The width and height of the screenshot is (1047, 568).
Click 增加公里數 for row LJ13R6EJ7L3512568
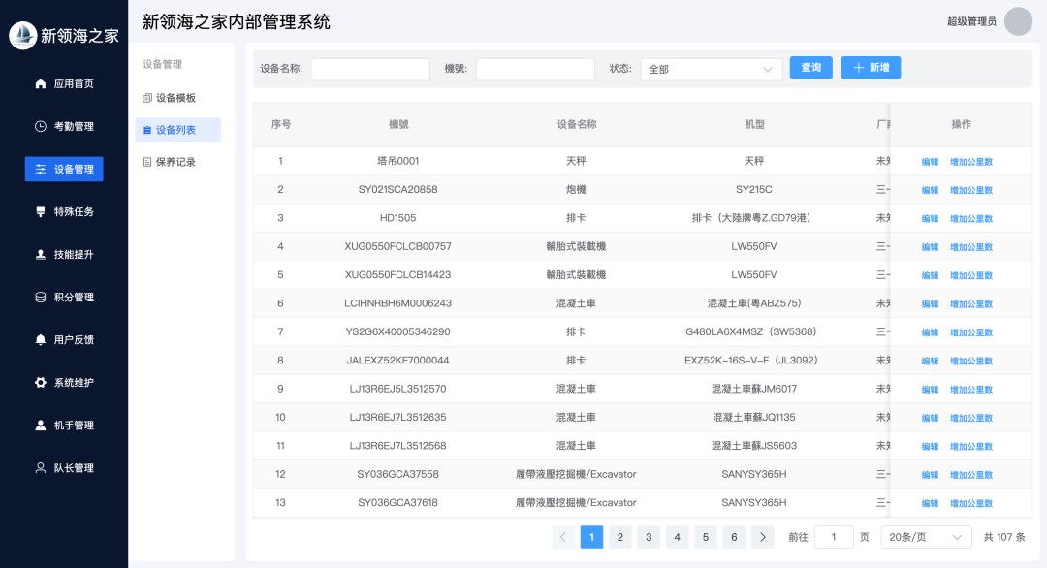[971, 447]
